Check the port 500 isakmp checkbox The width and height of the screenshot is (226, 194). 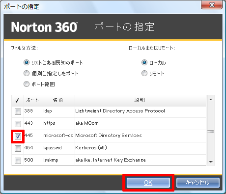pos(18,161)
